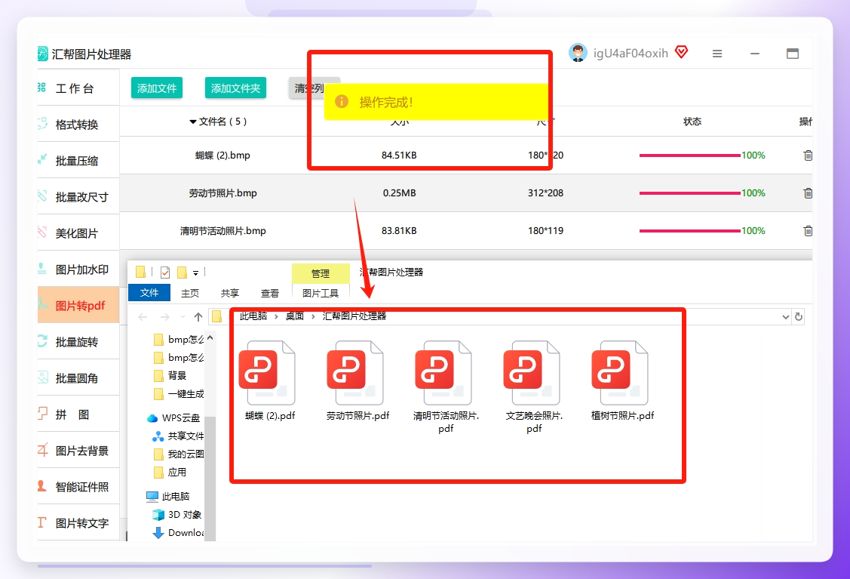
Task: Select WPS云盘 in the navigation tree
Action: click(x=174, y=418)
